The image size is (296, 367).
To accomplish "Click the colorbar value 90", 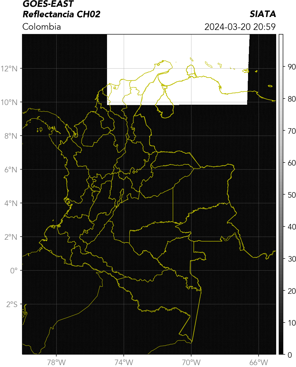I will pyautogui.click(x=292, y=67).
